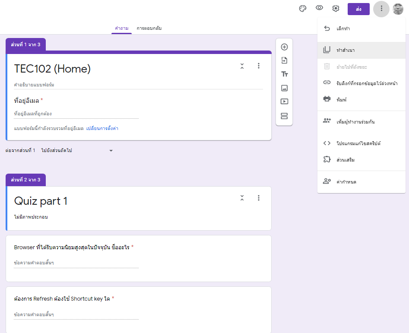Image resolution: width=409 pixels, height=333 pixels.
Task: Click the preview eye icon
Action: point(319,8)
